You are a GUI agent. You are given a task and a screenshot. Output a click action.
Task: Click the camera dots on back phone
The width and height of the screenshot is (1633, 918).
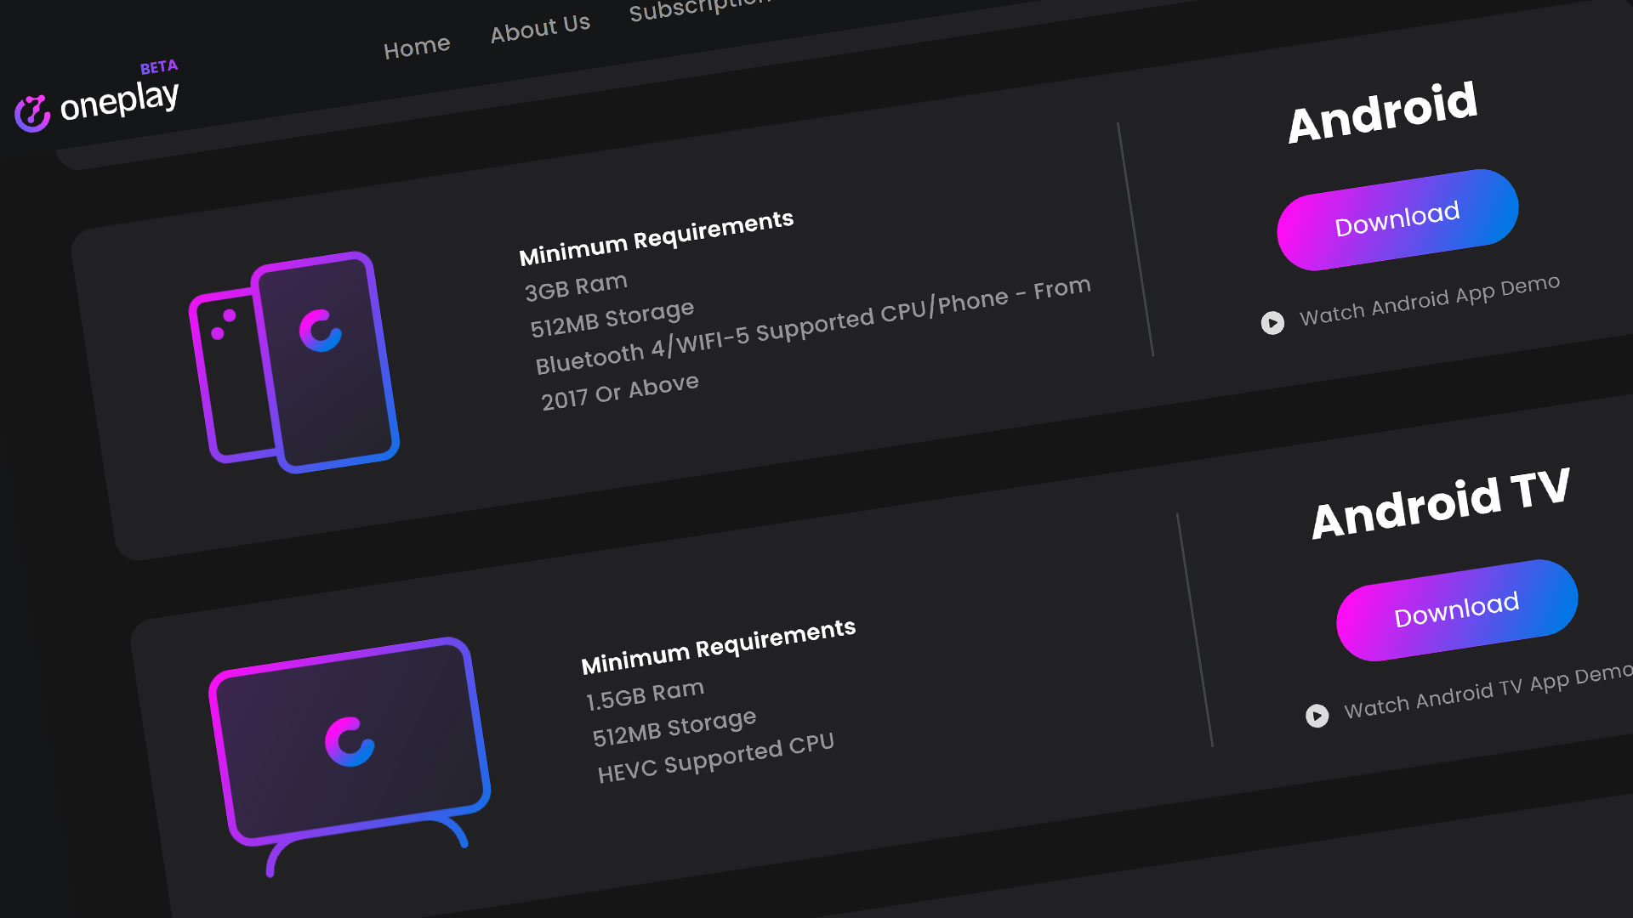click(223, 325)
